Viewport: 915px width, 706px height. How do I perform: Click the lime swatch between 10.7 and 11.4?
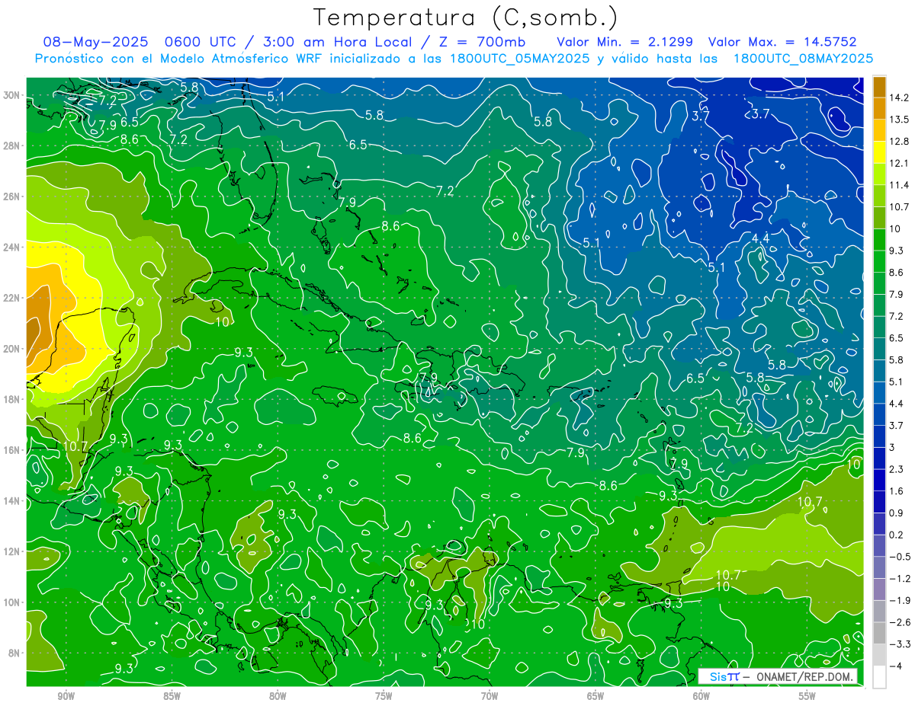(x=879, y=196)
